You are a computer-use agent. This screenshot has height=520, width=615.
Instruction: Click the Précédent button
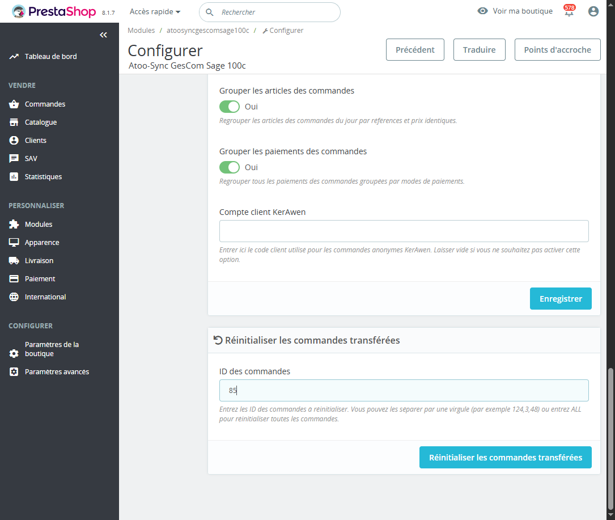pos(415,50)
